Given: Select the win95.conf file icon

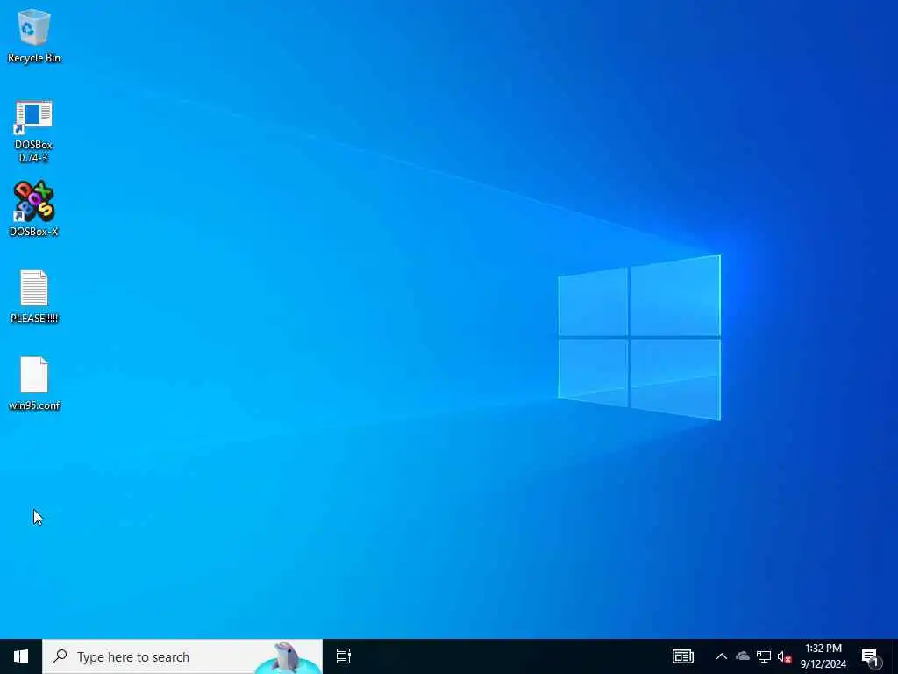Looking at the screenshot, I should coord(34,384).
